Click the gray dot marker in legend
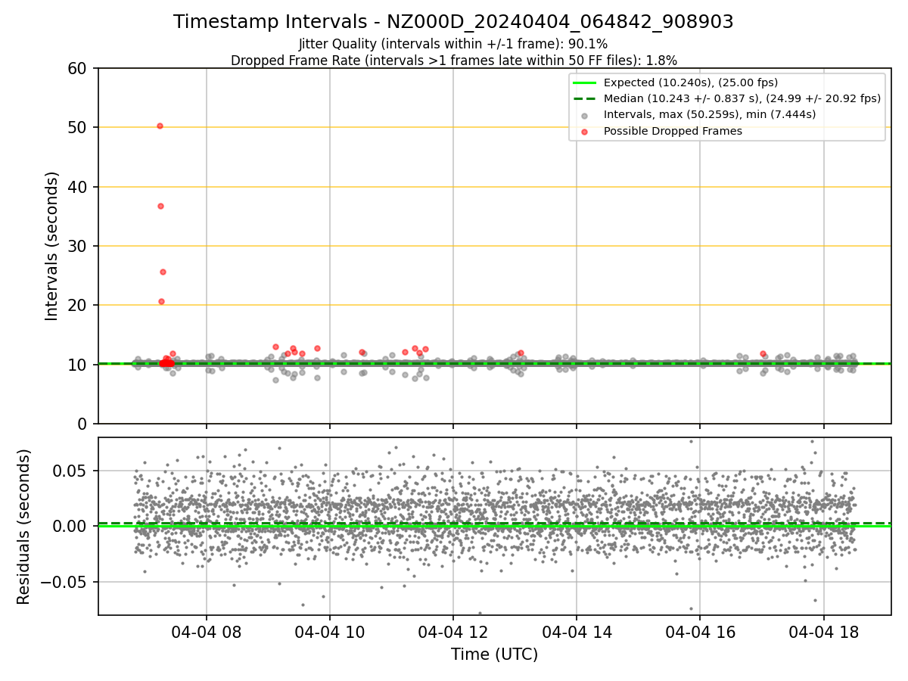The width and height of the screenshot is (908, 681). [585, 116]
